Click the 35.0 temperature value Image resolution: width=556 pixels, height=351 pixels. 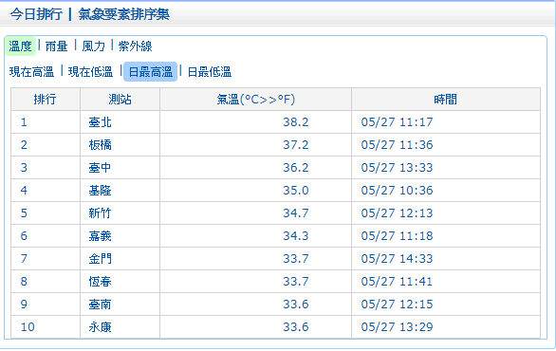tap(296, 191)
